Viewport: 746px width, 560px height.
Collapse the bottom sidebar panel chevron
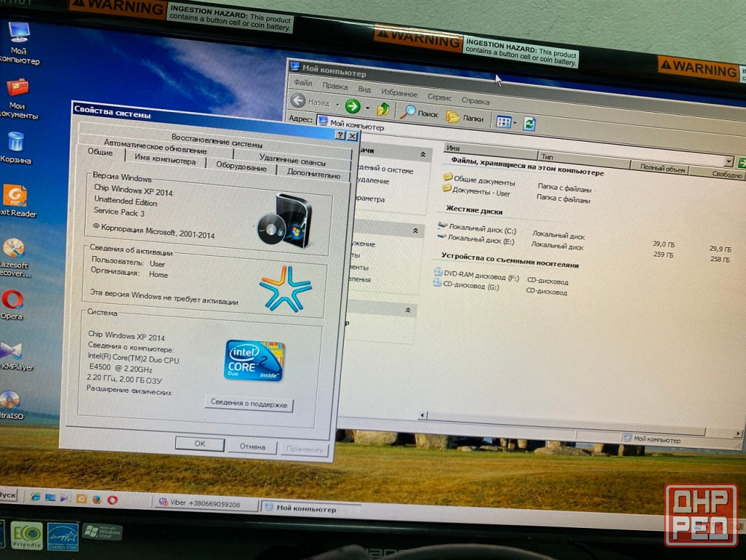tap(408, 311)
